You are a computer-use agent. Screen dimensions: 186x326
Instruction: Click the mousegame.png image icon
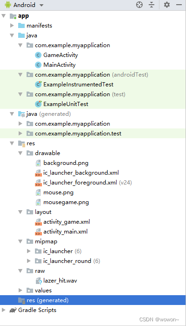38,203
